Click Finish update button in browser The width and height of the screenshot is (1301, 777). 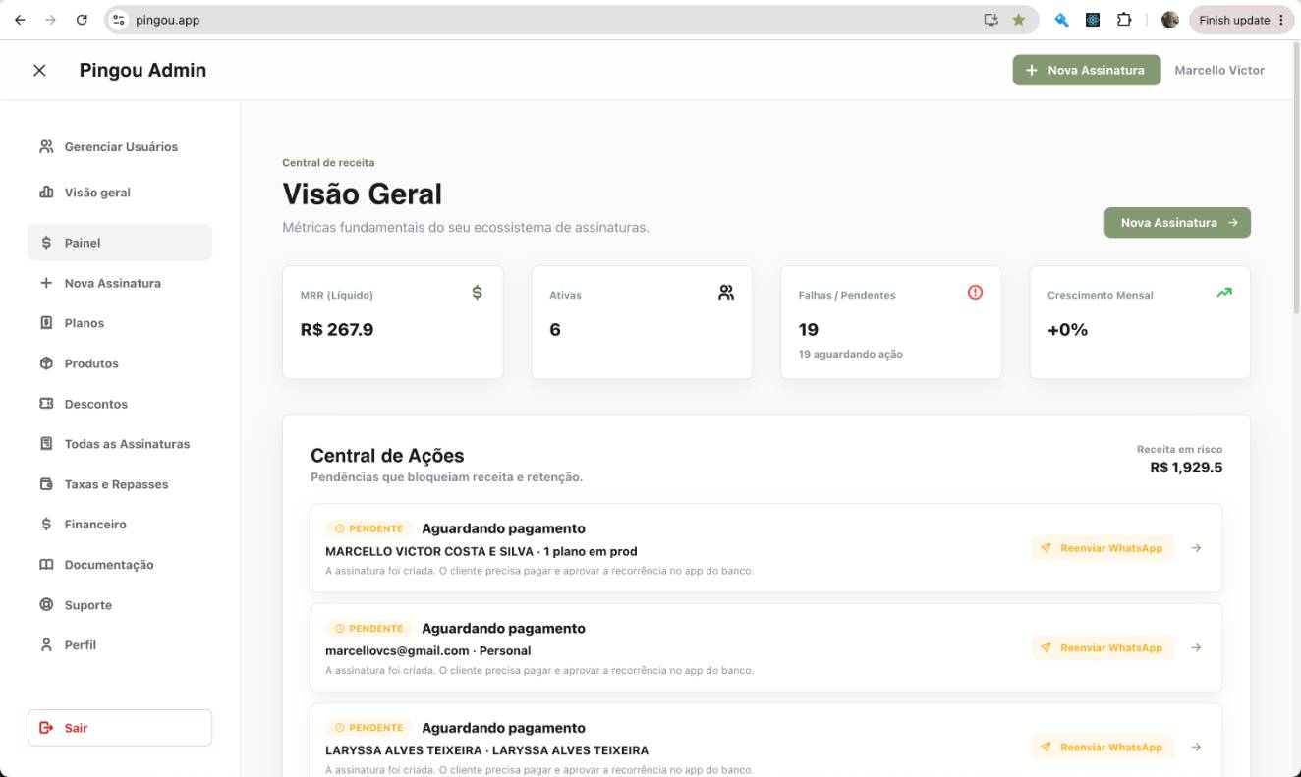click(x=1242, y=20)
